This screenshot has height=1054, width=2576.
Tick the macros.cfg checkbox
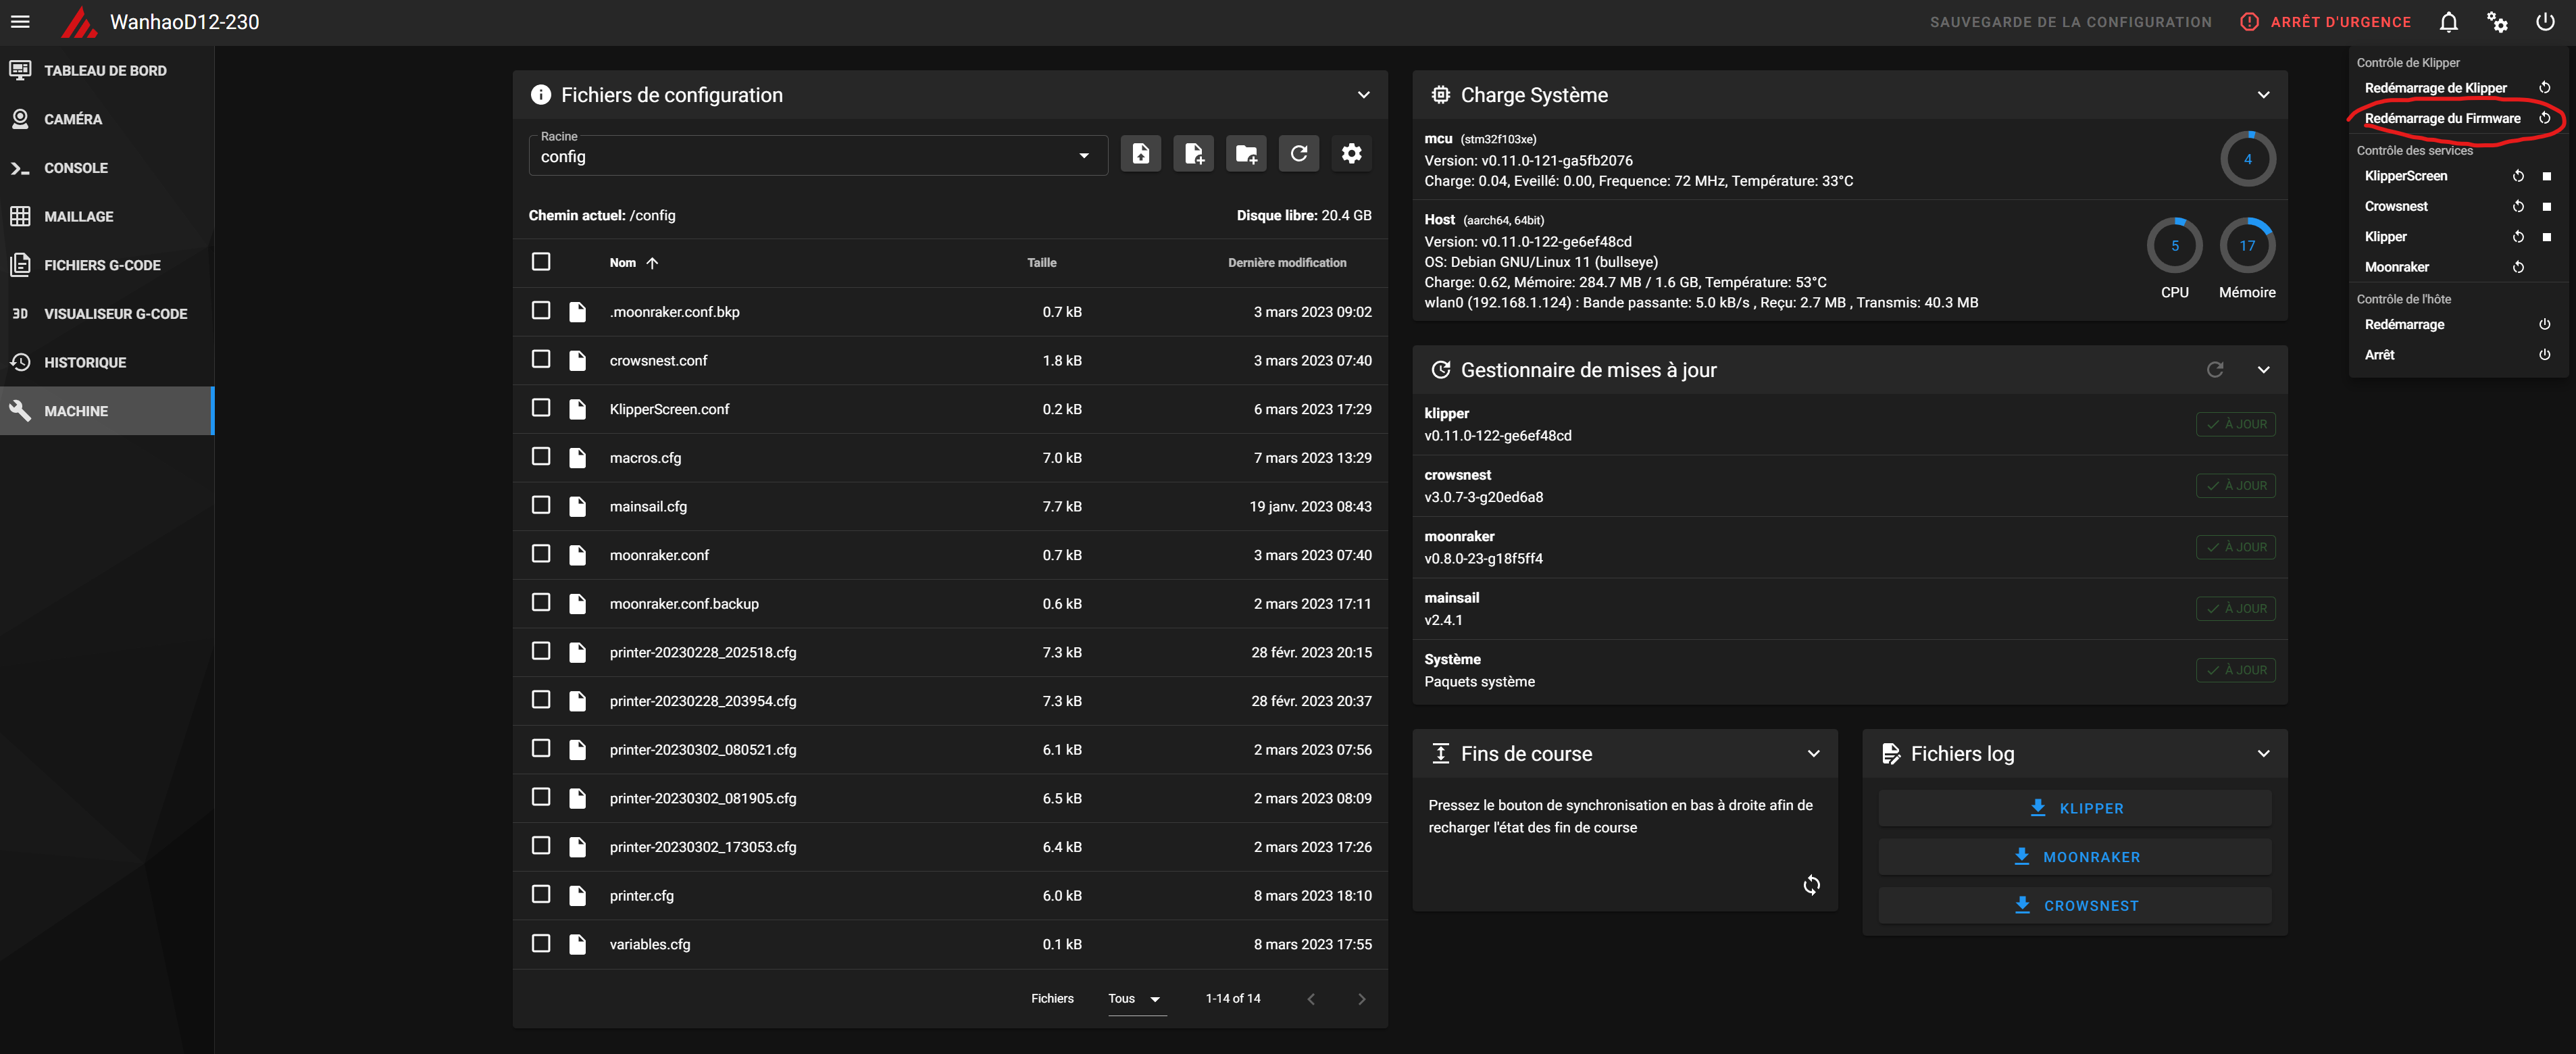[541, 457]
